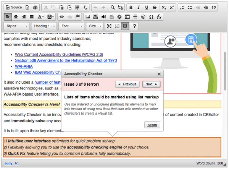This screenshot has width=229, height=169.
Task: Click the Copy icon
Action: 53,7
